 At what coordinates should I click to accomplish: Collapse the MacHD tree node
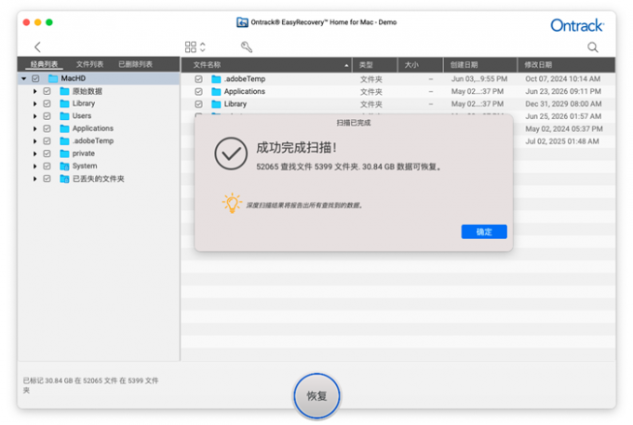(24, 78)
